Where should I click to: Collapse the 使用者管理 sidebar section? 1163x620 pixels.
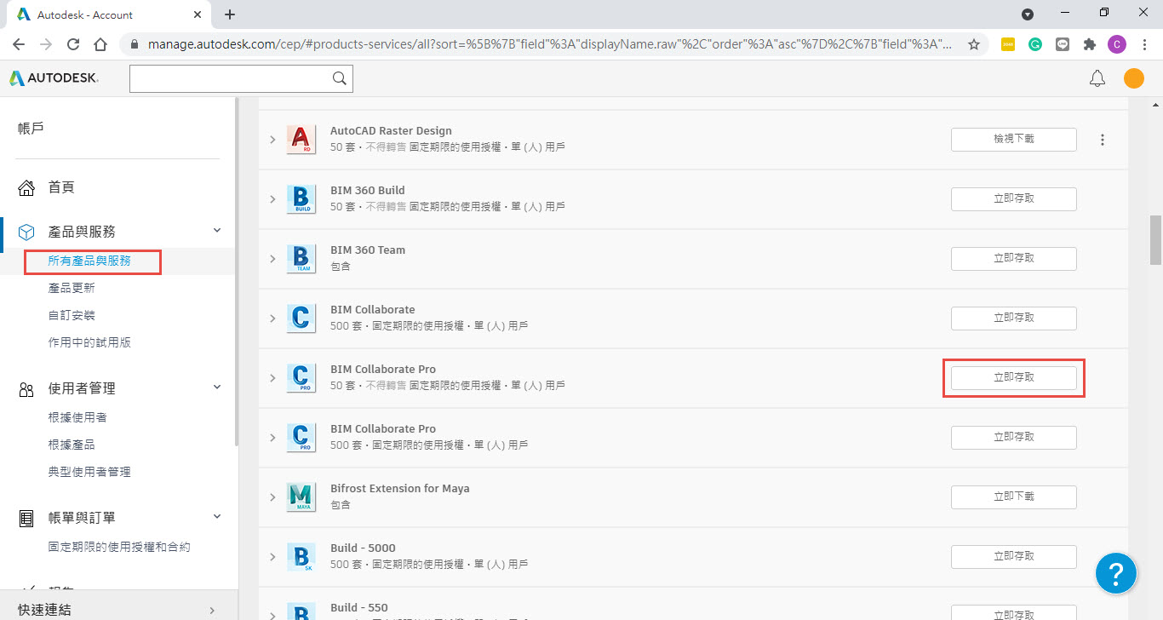(x=217, y=387)
